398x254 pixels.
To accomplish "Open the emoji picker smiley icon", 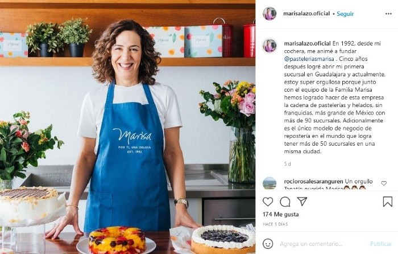I will pos(268,244).
